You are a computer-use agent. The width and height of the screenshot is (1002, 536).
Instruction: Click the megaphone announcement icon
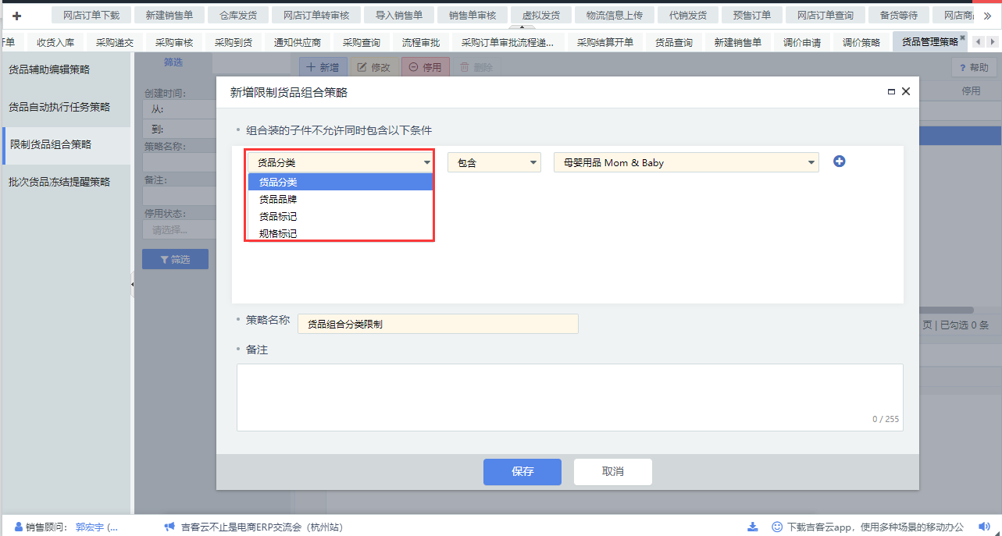169,527
